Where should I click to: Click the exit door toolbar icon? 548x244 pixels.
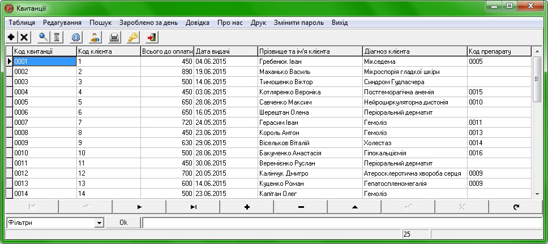coord(152,37)
